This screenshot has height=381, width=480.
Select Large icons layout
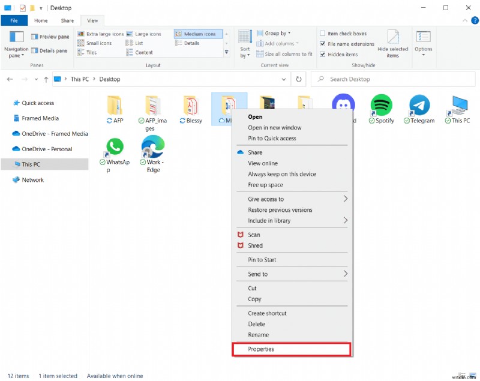click(143, 34)
